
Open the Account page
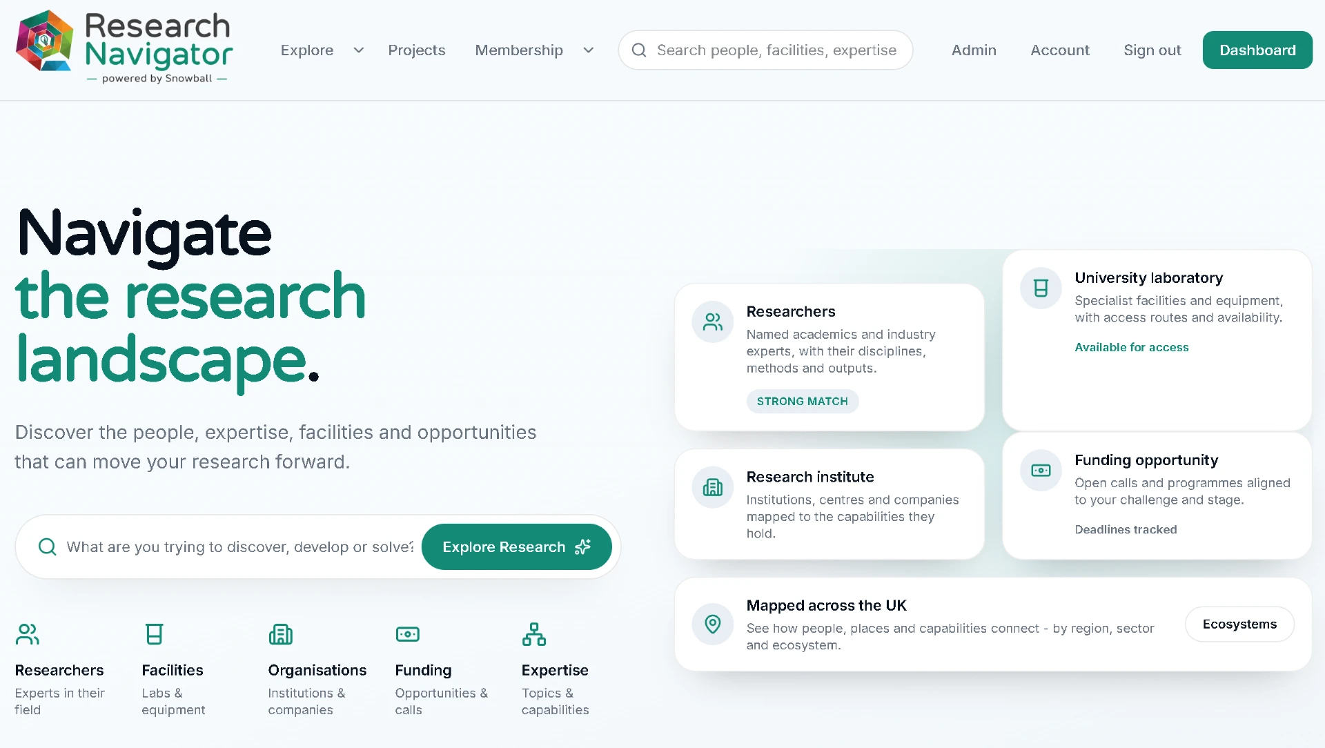point(1060,50)
